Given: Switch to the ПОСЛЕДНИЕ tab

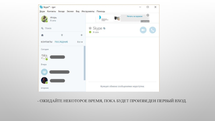Looking at the screenshot, I should [61, 42].
